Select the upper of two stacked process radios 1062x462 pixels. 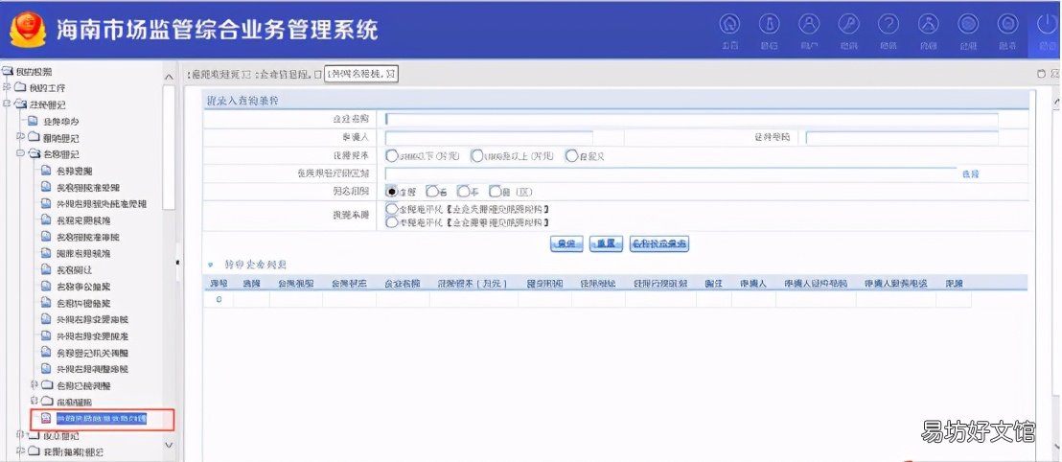[x=391, y=209]
